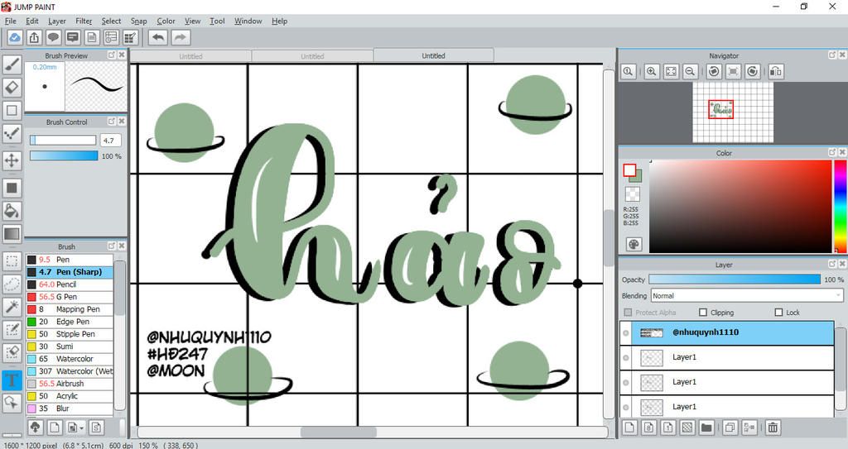Click the rotate left icon in Navigator
Image resolution: width=848 pixels, height=449 pixels.
(714, 71)
